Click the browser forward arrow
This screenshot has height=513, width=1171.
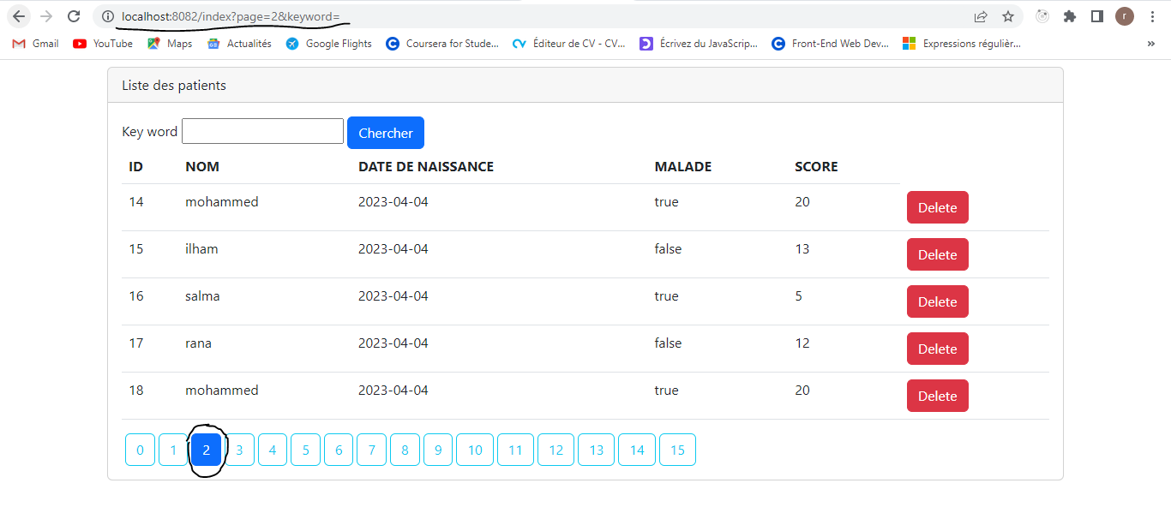point(45,15)
